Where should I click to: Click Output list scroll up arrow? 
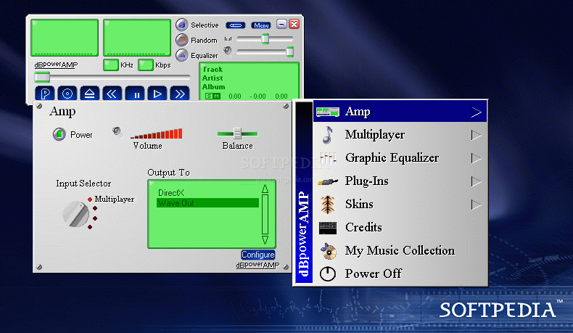(265, 189)
